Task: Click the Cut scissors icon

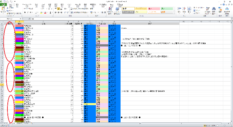Action: pos(7,8)
